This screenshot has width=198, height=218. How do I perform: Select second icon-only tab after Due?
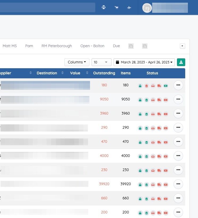point(145,46)
